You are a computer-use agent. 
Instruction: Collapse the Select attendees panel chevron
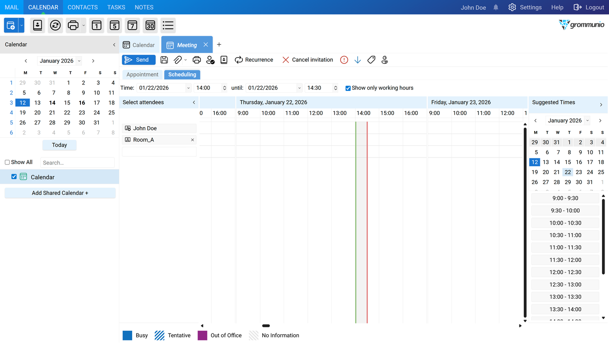click(194, 102)
